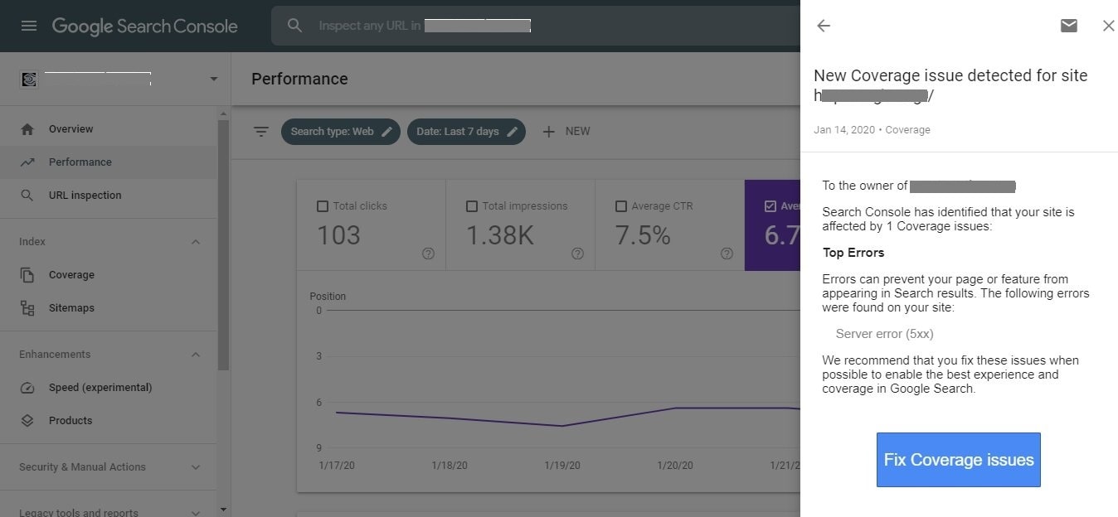Go to Sitemaps in sidebar
Viewport: 1118px width, 517px height.
pyautogui.click(x=71, y=308)
